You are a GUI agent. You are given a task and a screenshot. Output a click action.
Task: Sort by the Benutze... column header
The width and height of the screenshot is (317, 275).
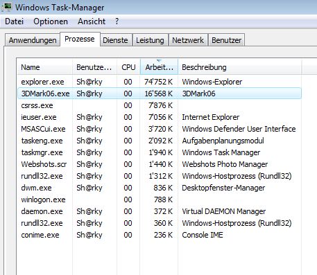point(94,67)
